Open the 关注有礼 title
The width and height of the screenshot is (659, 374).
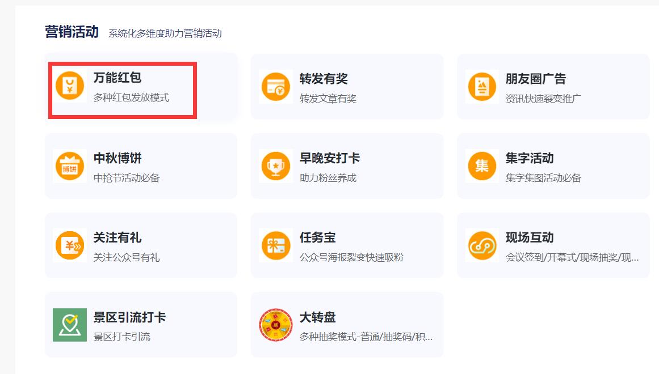pos(117,237)
